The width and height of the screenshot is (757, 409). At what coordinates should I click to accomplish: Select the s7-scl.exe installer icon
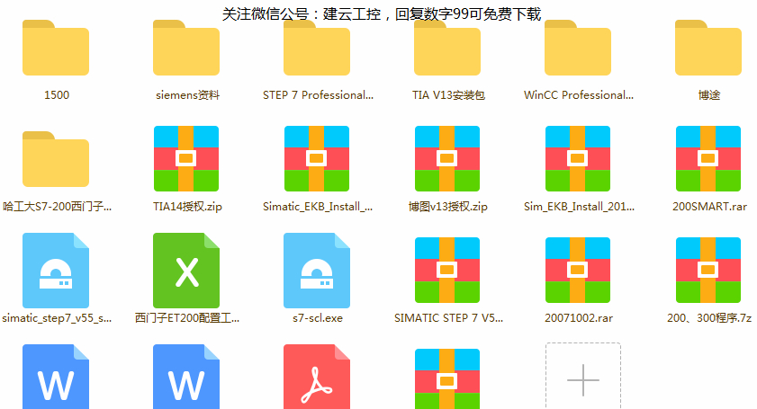tap(317, 271)
